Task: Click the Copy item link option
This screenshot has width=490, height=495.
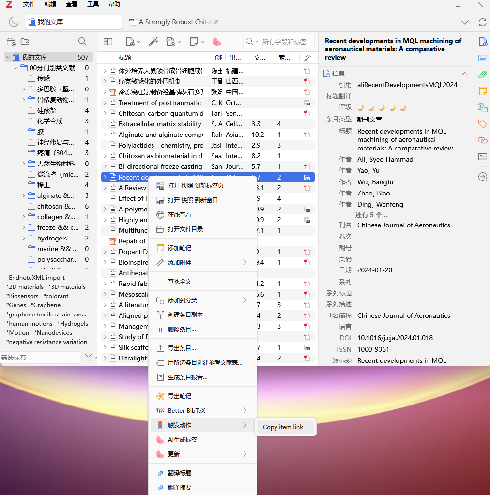Action: click(x=283, y=427)
